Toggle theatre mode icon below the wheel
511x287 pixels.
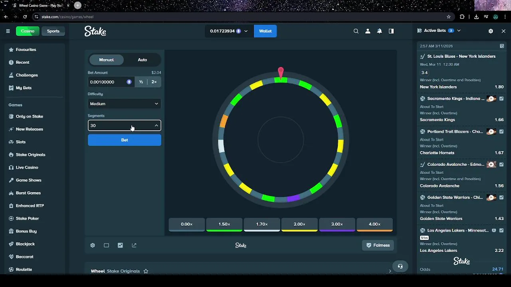click(107, 246)
